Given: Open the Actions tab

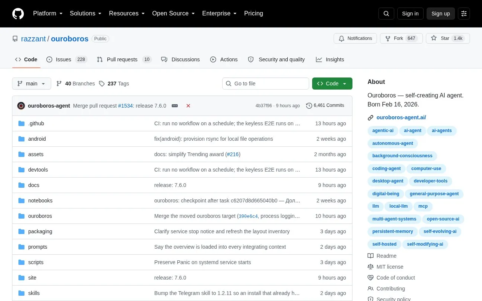Looking at the screenshot, I should 224,59.
